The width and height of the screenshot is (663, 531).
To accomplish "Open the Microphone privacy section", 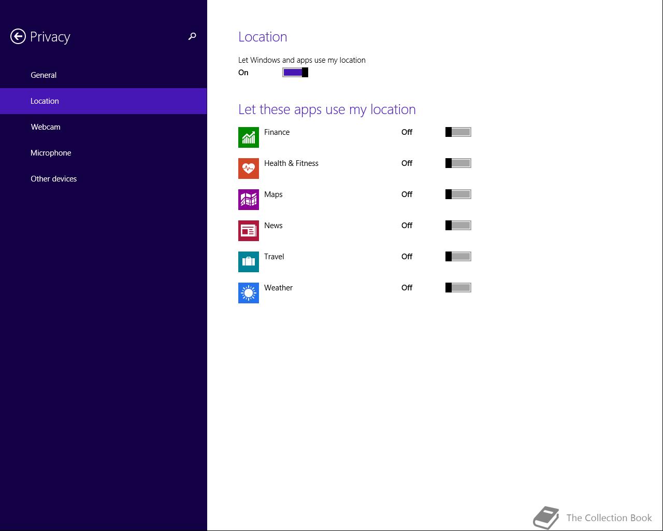I will [x=104, y=153].
